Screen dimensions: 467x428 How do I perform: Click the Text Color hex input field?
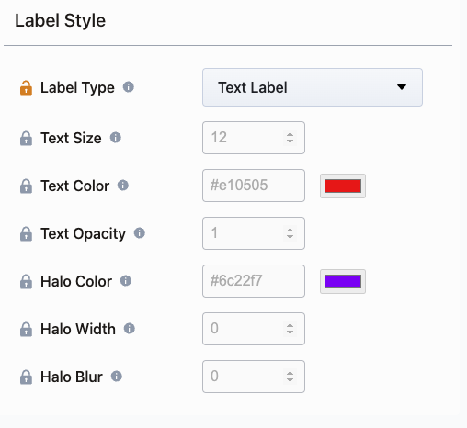254,186
